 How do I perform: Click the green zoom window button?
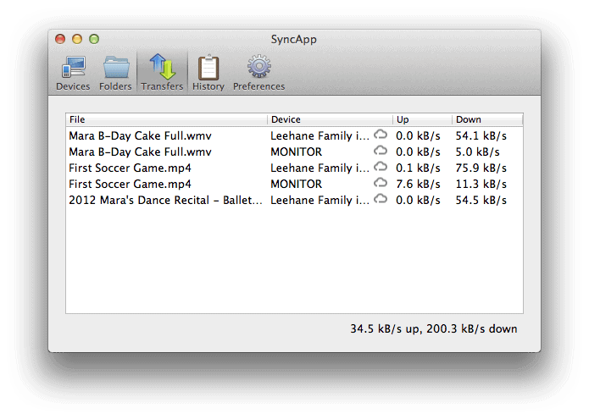click(94, 39)
